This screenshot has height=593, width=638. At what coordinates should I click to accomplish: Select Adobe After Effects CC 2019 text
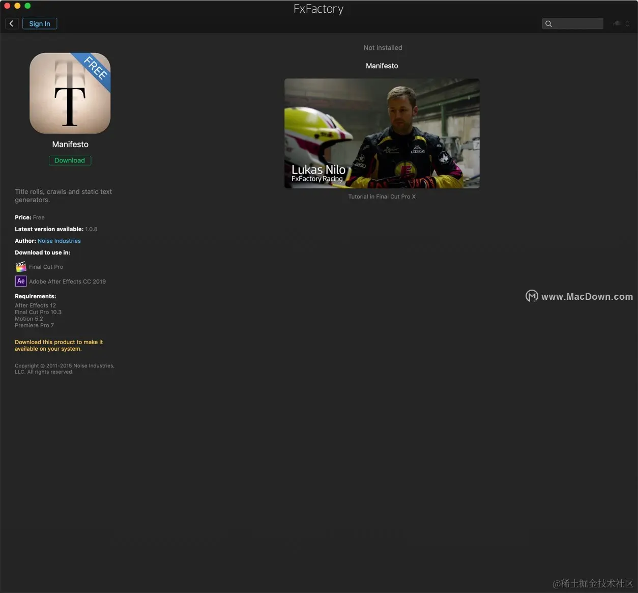67,281
